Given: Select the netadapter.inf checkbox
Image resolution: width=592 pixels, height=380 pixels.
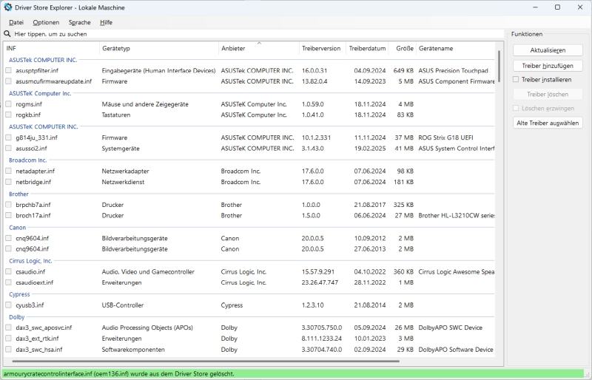Looking at the screenshot, I should click(x=9, y=171).
